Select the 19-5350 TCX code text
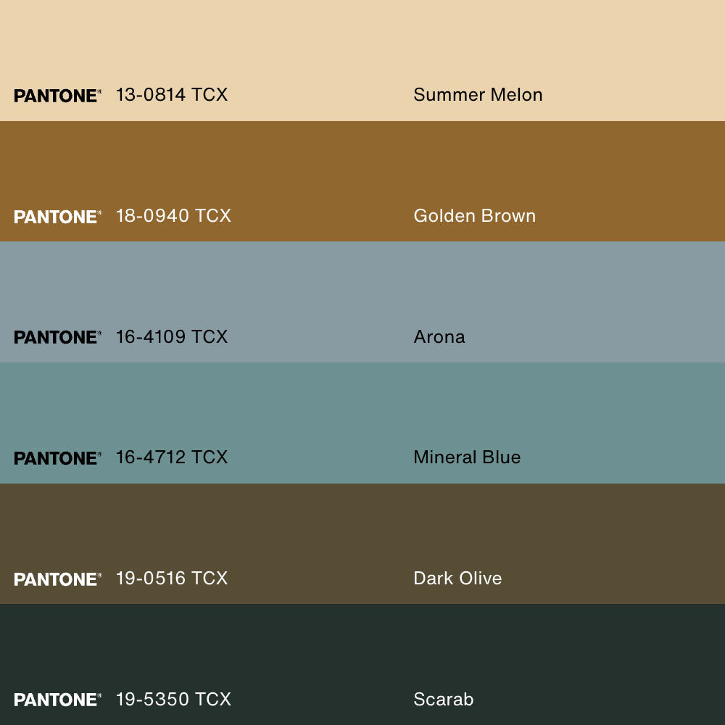 pyautogui.click(x=173, y=700)
